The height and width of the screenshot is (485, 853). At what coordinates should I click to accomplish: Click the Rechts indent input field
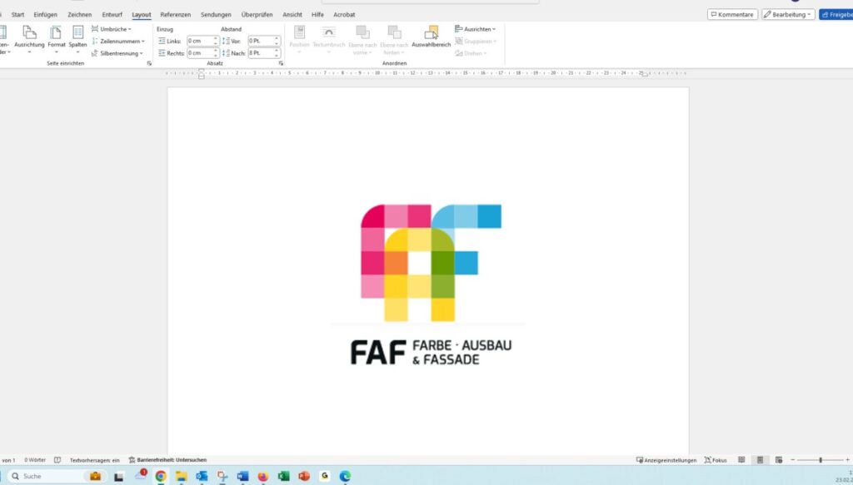(200, 53)
